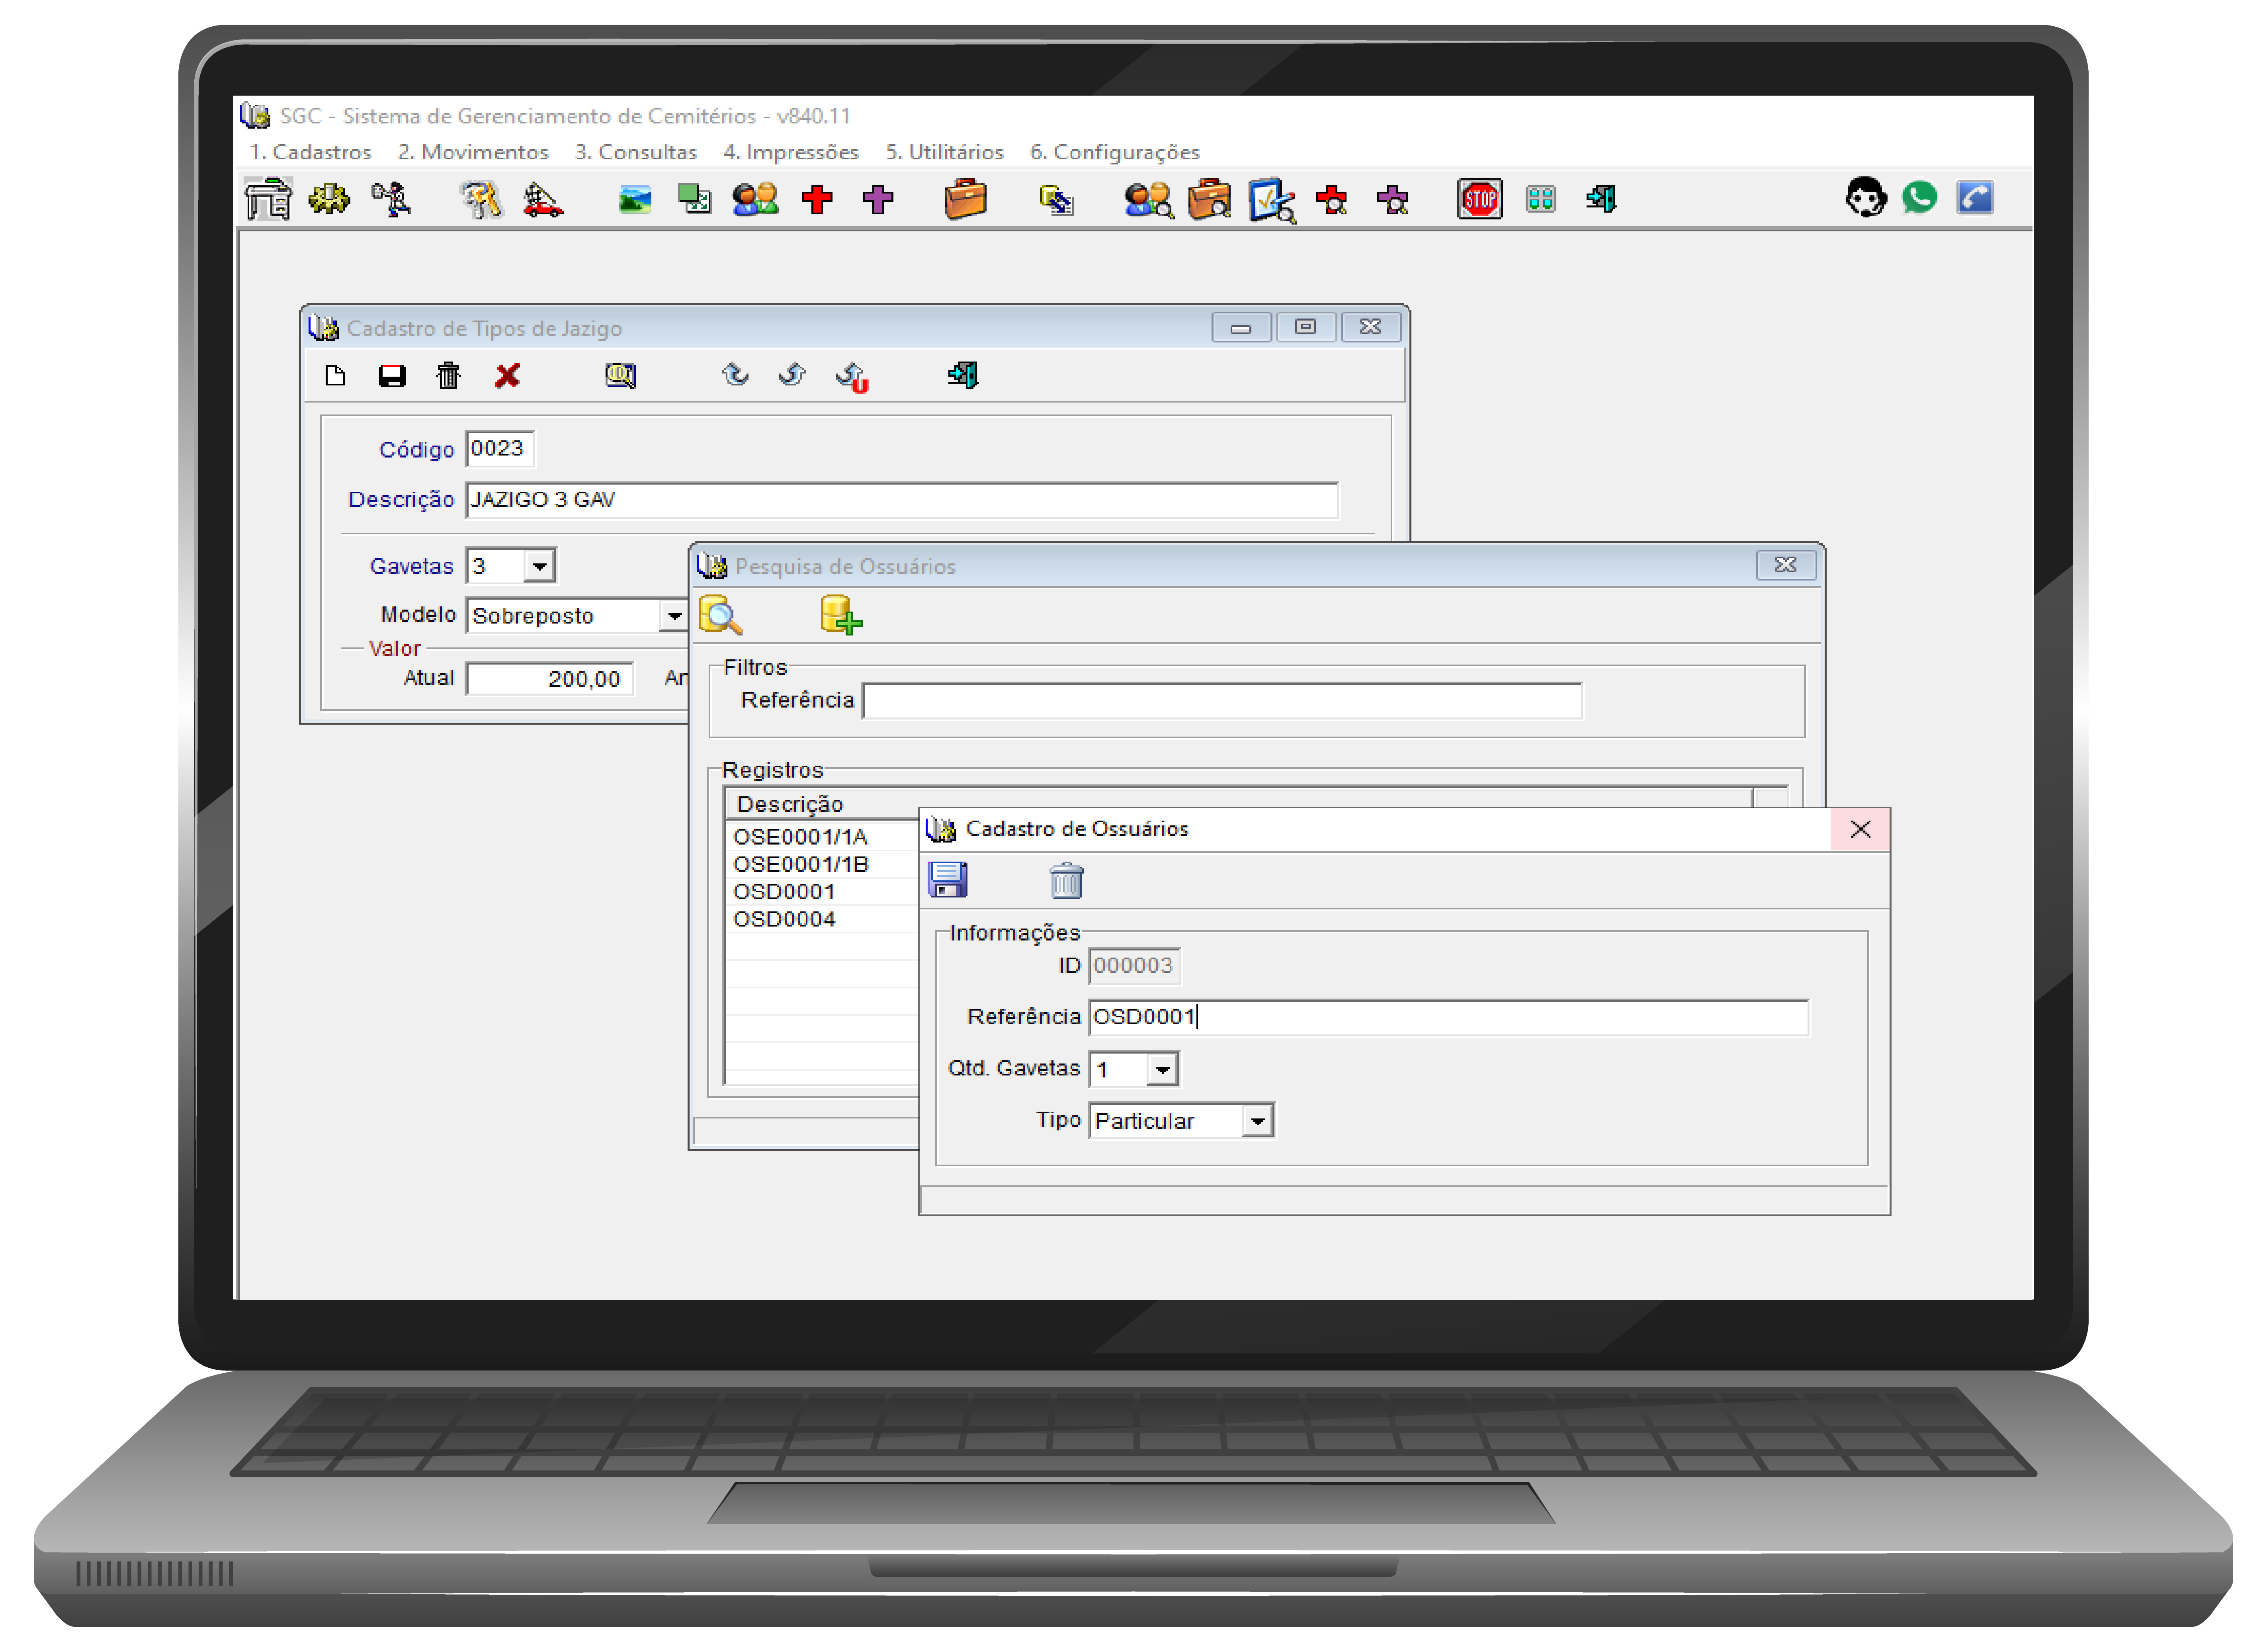Viewport: 2267px width, 1652px height.
Task: Click the exit door icon in main toolbar
Action: [1602, 199]
